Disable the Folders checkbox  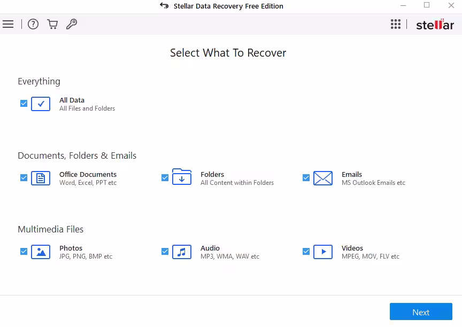[x=165, y=177]
